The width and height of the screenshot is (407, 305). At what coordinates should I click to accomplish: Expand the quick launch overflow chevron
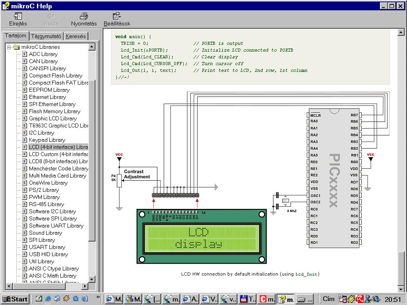pyautogui.click(x=98, y=297)
